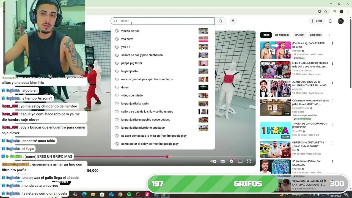Image resolution: width=352 pixels, height=198 pixels.
Task: Choose suggestion 'la granja rifa kanasin'
Action: coord(163,103)
